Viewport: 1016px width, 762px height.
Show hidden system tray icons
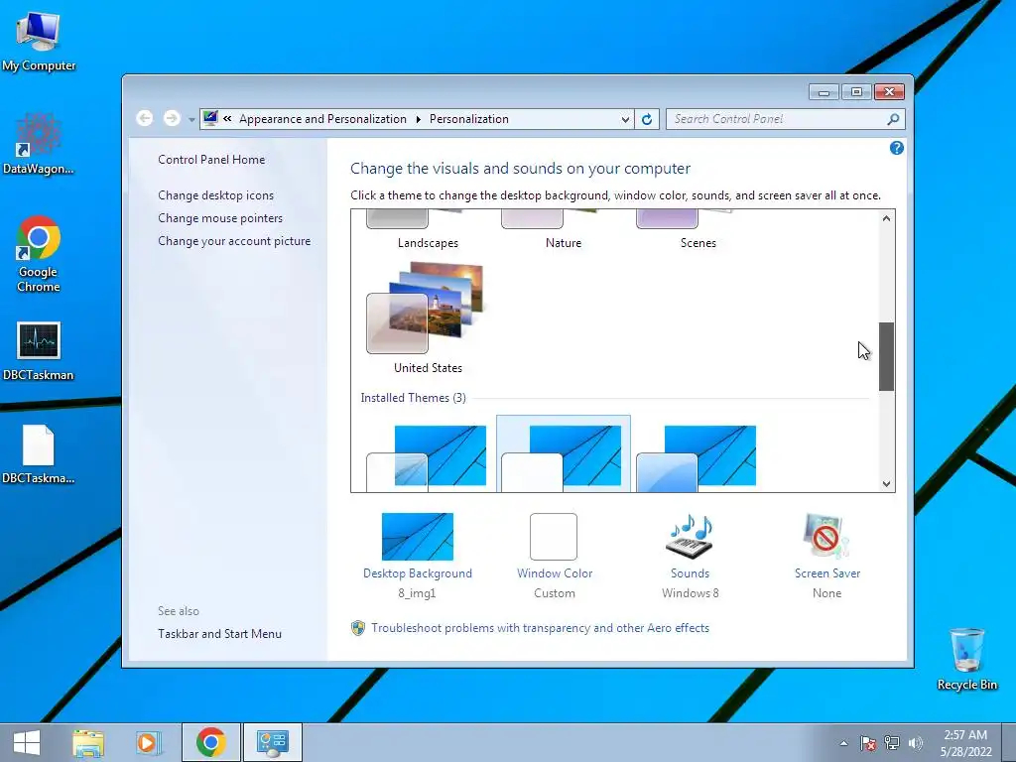[843, 743]
